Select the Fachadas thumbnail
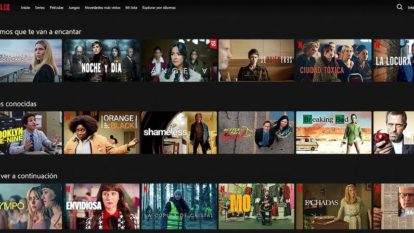The image size is (414, 233). point(334,206)
